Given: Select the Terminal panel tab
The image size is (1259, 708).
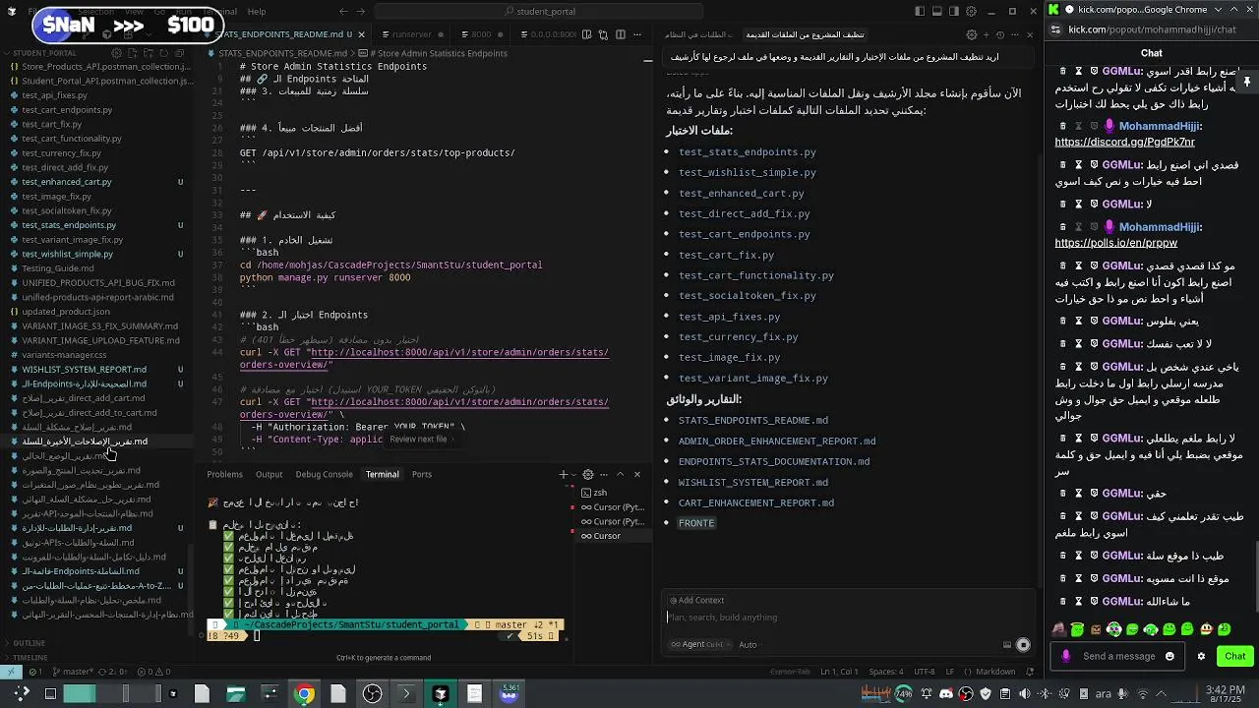Looking at the screenshot, I should pos(382,474).
